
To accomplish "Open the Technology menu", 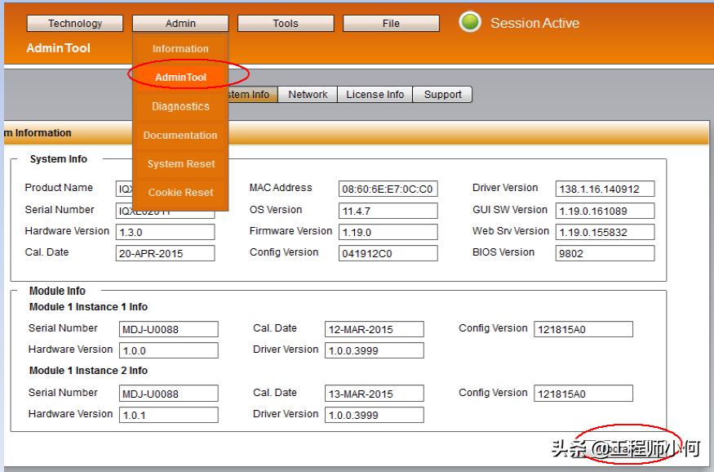I will 75,24.
